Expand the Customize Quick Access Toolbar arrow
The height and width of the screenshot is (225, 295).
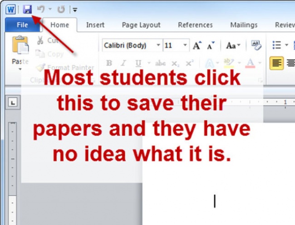point(74,9)
